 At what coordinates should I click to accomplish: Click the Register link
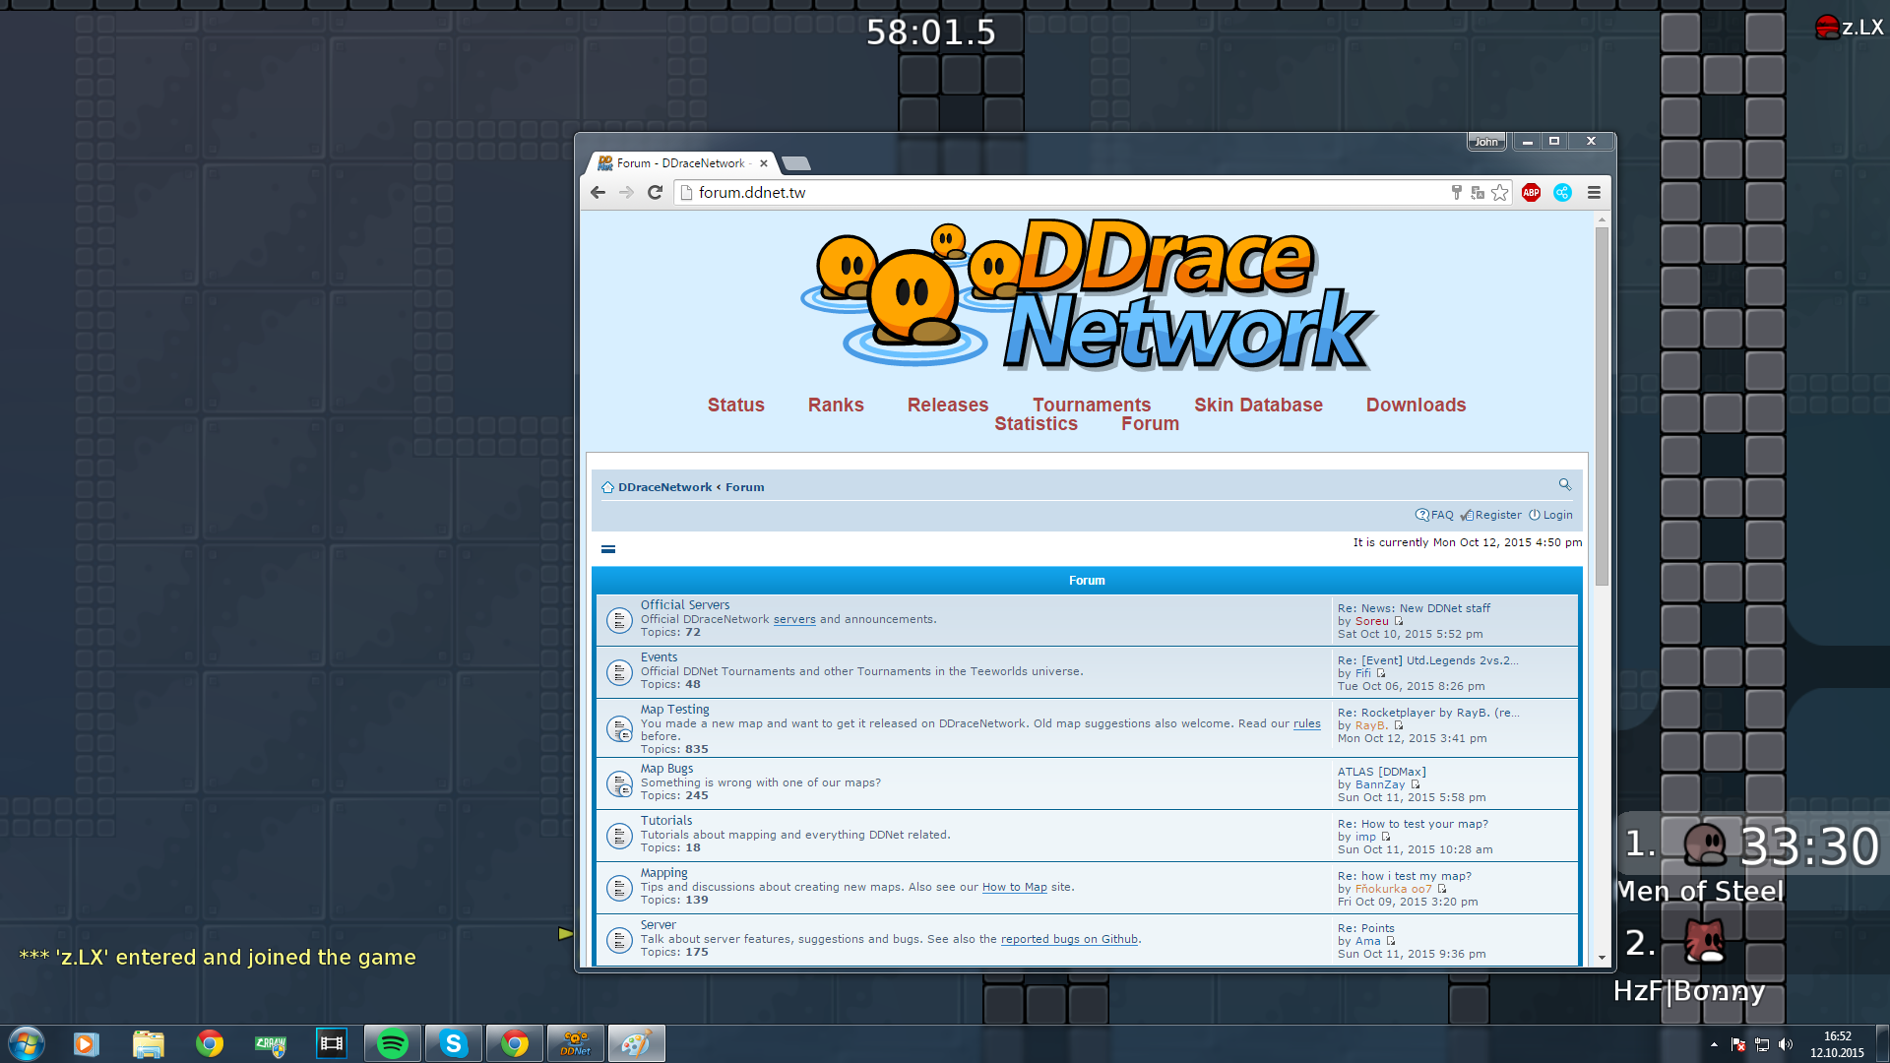1497,515
